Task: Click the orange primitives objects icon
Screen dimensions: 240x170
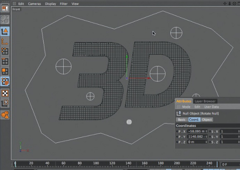Action: [x=5, y=115]
